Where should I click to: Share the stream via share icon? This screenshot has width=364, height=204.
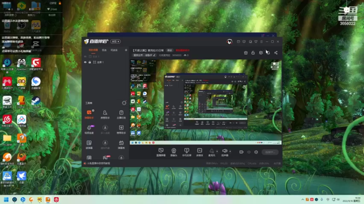276,53
